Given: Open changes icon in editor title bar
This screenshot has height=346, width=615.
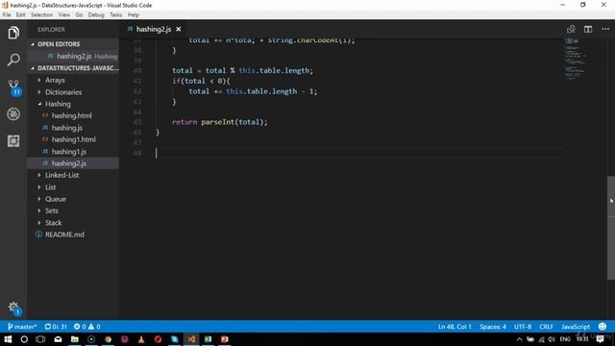Looking at the screenshot, I should pos(571,29).
